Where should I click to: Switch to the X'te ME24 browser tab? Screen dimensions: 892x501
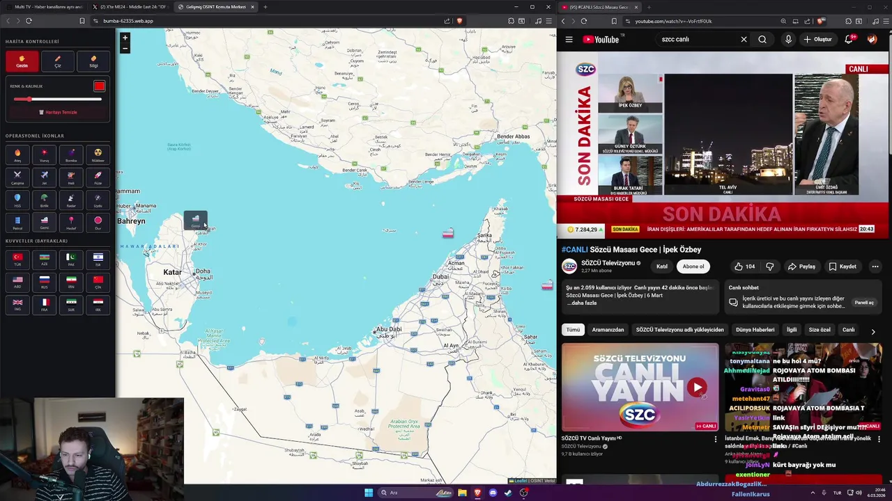point(130,7)
